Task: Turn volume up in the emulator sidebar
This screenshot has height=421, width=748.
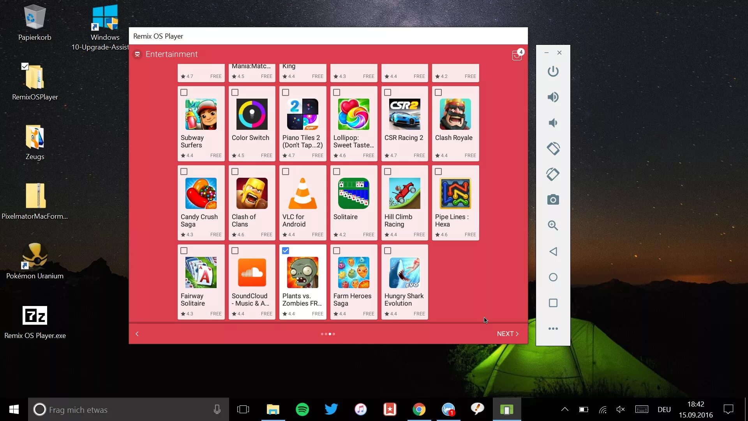Action: click(x=553, y=97)
